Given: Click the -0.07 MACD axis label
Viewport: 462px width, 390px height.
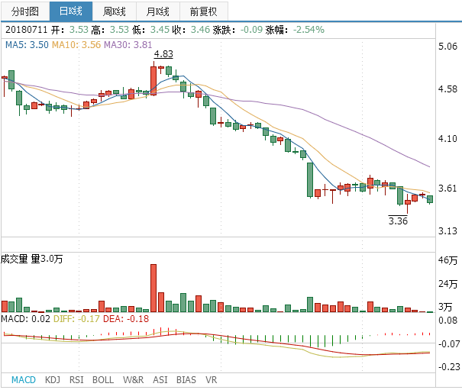Looking at the screenshot, I should pos(449,343).
